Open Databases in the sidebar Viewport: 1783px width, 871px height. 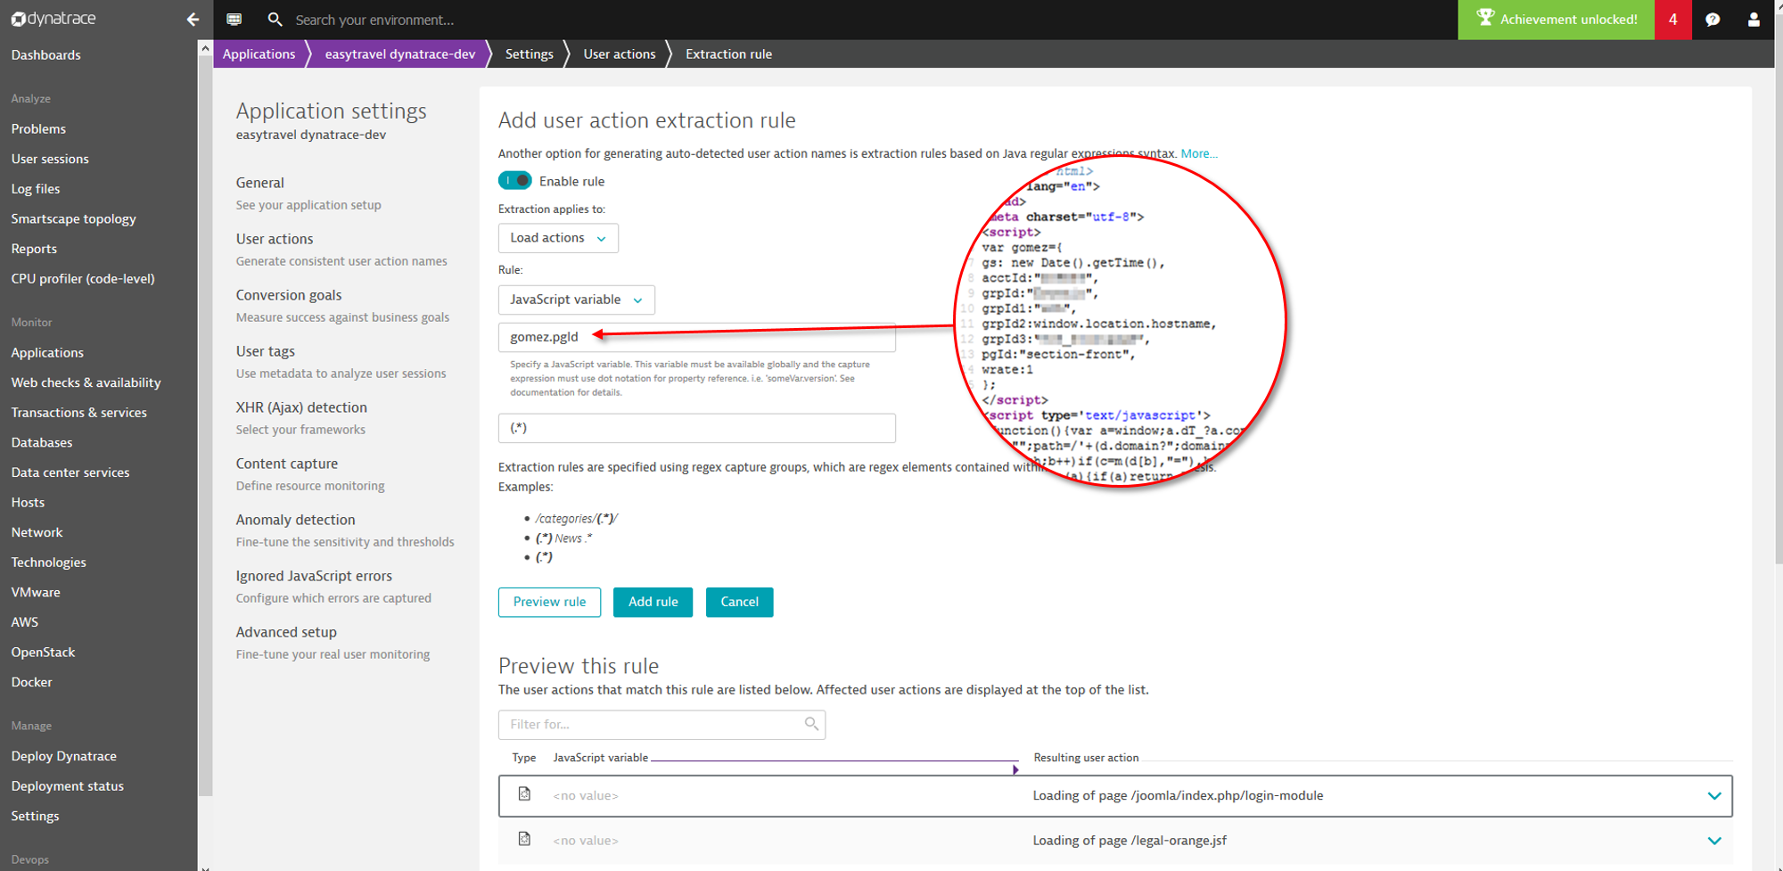[42, 442]
